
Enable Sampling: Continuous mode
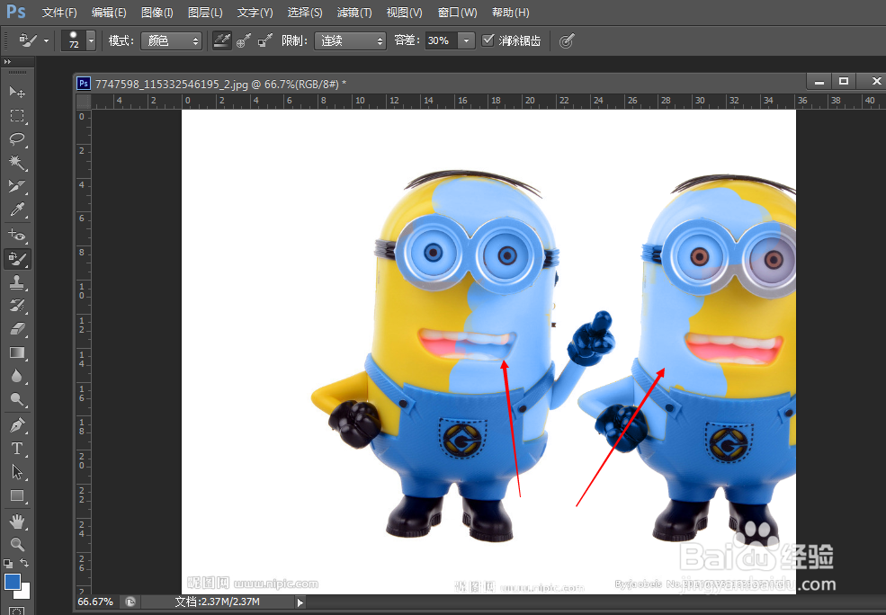coord(221,40)
